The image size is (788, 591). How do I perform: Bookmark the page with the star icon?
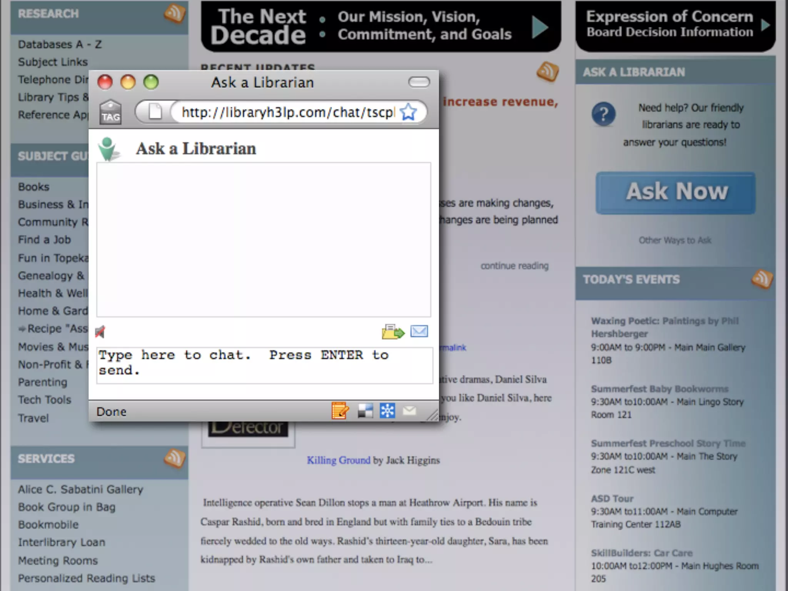click(x=408, y=112)
